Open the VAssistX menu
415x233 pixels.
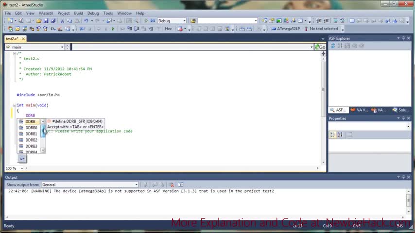click(x=46, y=13)
